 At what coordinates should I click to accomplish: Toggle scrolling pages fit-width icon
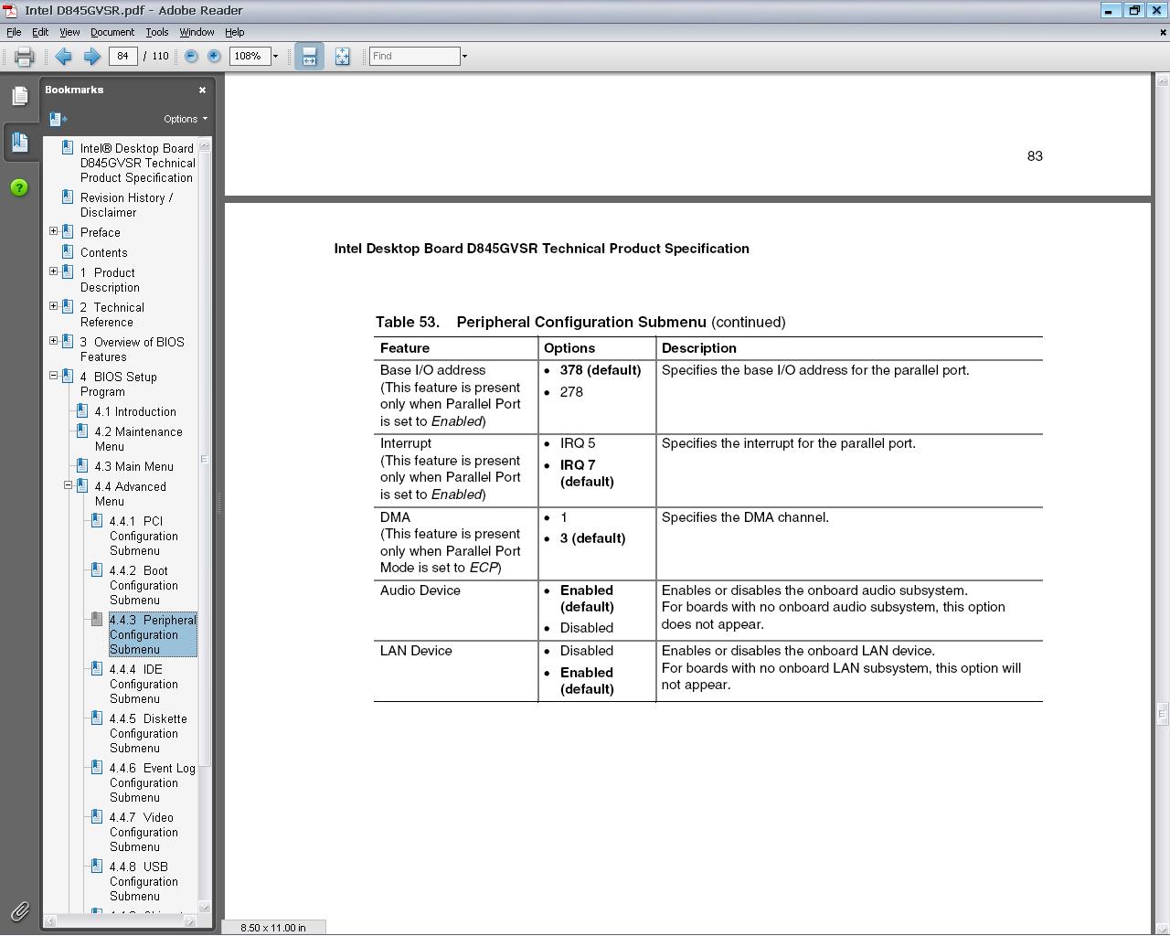tap(309, 57)
